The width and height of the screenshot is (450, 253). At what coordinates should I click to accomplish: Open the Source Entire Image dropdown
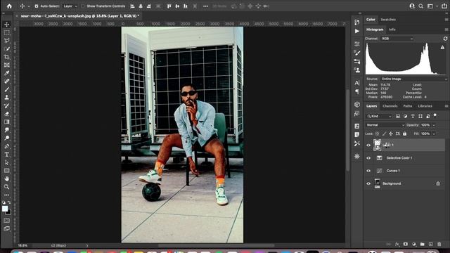(414, 79)
